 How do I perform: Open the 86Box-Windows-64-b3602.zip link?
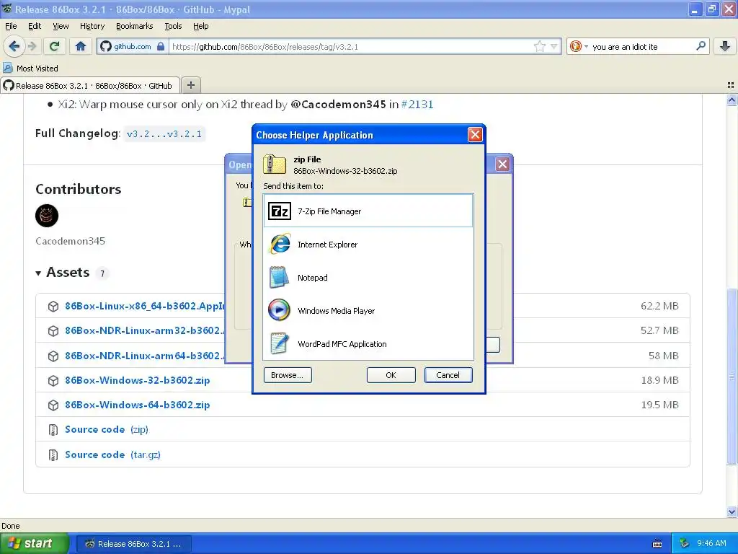pos(138,405)
